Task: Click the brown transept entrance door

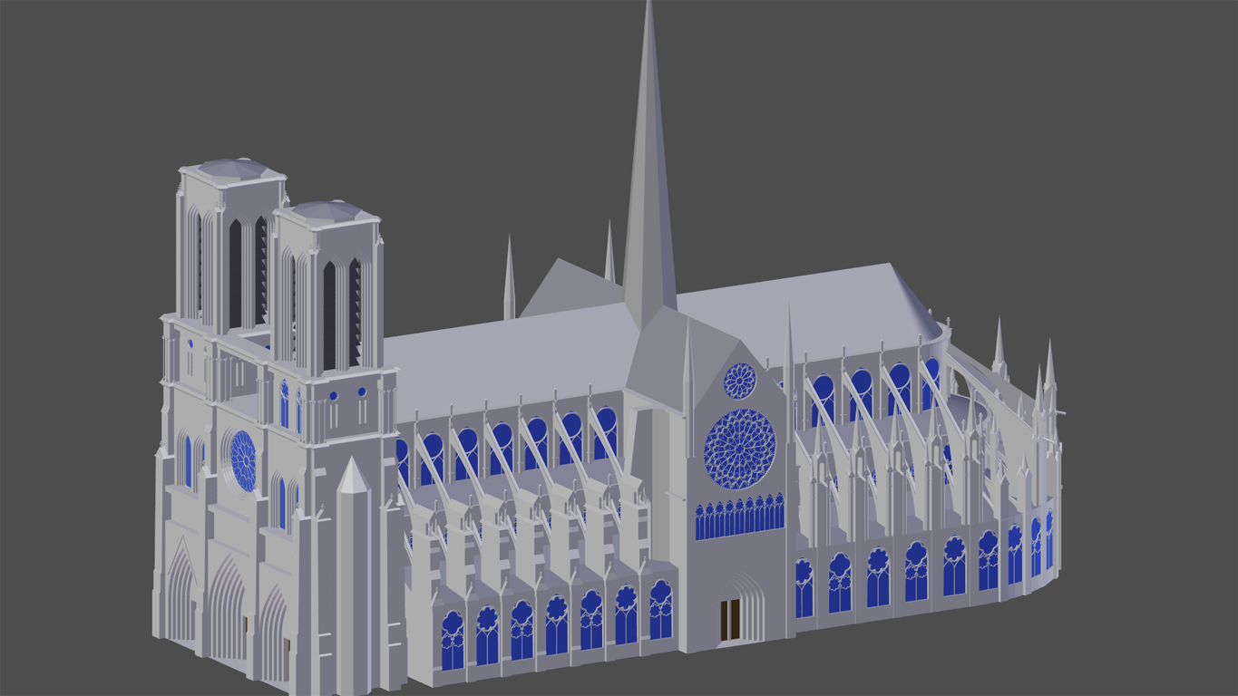Action: 730,619
